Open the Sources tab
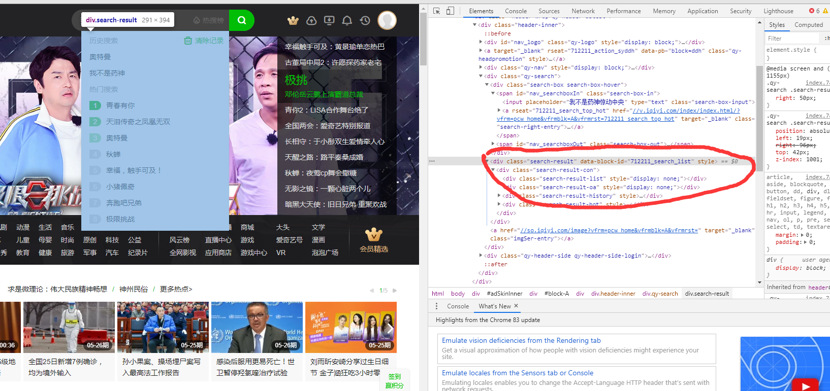 point(549,11)
